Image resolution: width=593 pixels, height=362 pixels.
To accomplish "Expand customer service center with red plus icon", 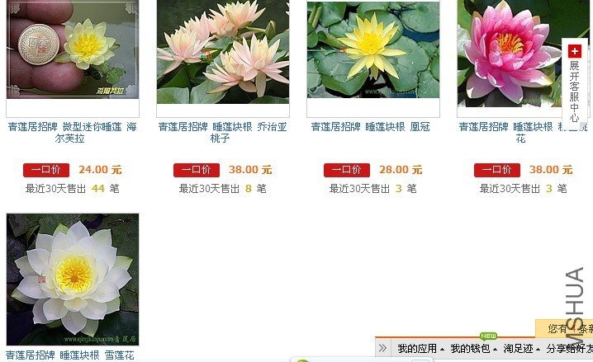I will (575, 51).
